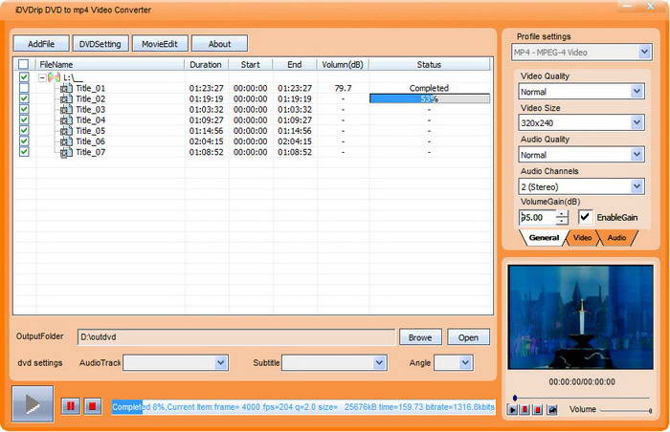The width and height of the screenshot is (670, 432).
Task: Open the Video Quality dropdown
Action: (637, 92)
